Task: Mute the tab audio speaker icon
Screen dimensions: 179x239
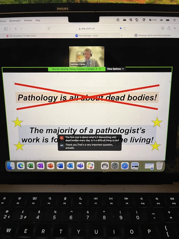Action: click(x=121, y=28)
